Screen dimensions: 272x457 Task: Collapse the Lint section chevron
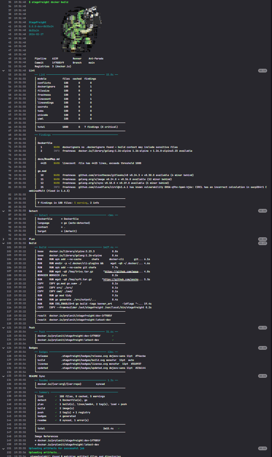3,70
